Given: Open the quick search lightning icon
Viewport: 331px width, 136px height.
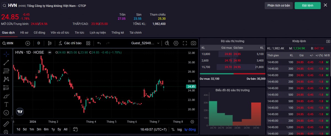Looking at the screenshot, I should click(x=167, y=43).
